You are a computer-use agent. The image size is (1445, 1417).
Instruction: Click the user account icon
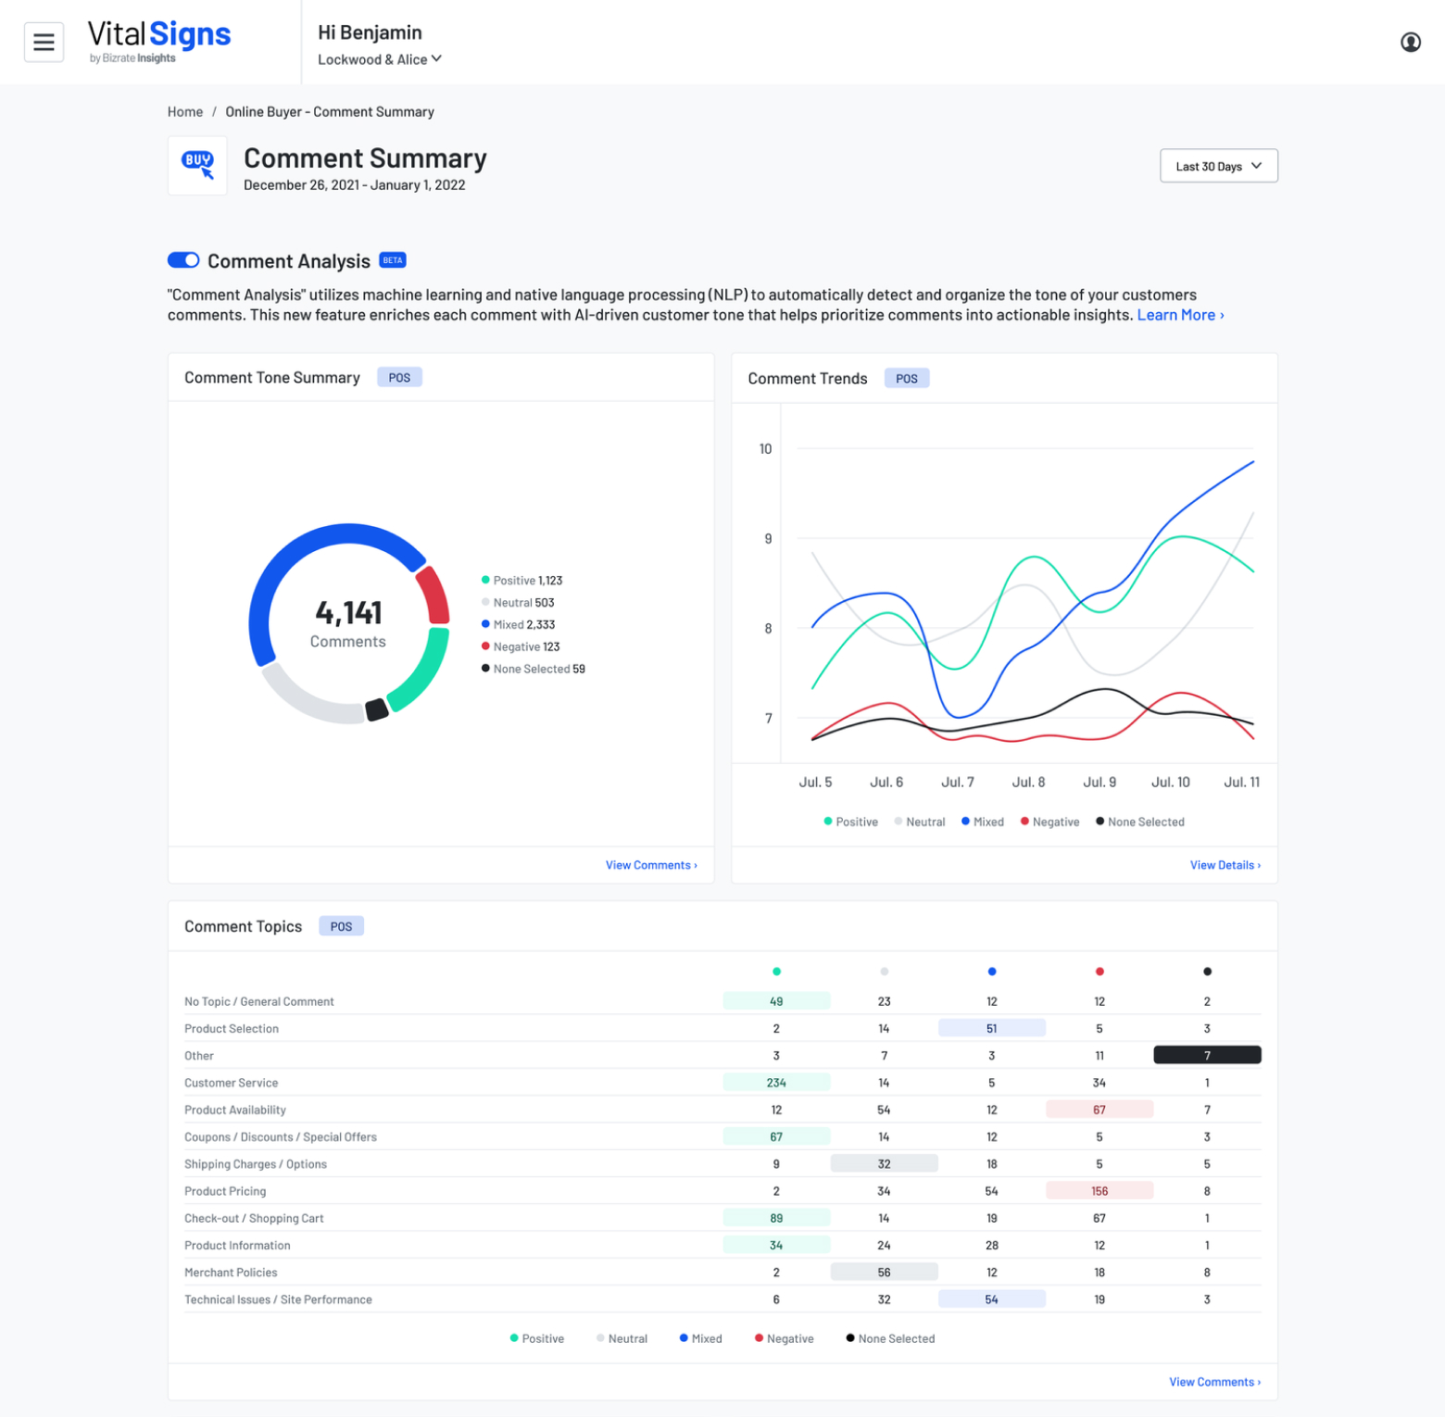(x=1410, y=42)
